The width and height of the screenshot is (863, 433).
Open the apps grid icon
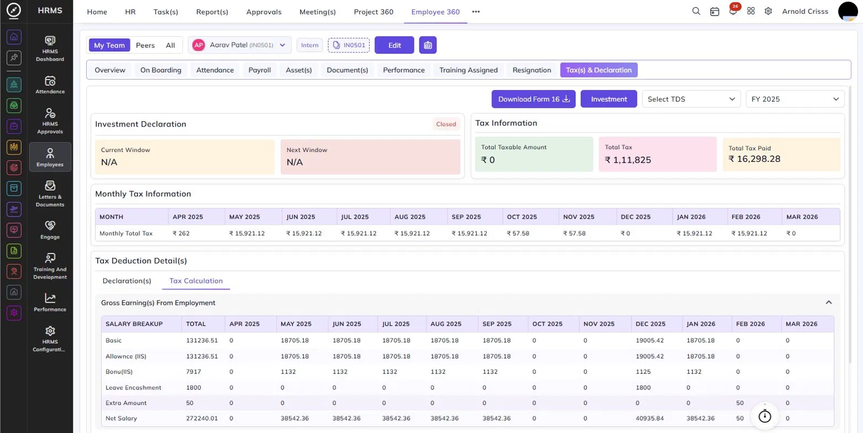coord(751,11)
